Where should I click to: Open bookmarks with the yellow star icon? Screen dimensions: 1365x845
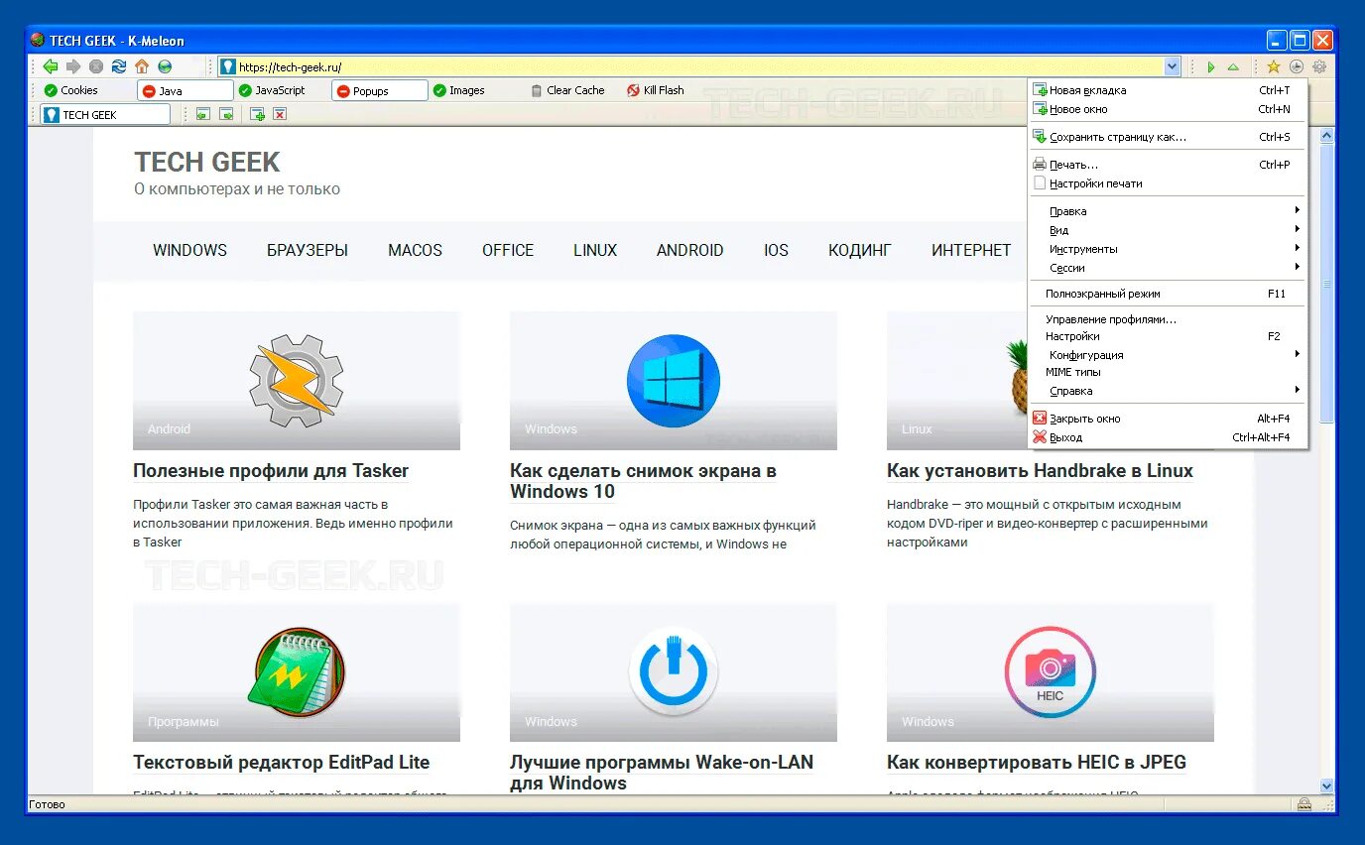(1274, 67)
